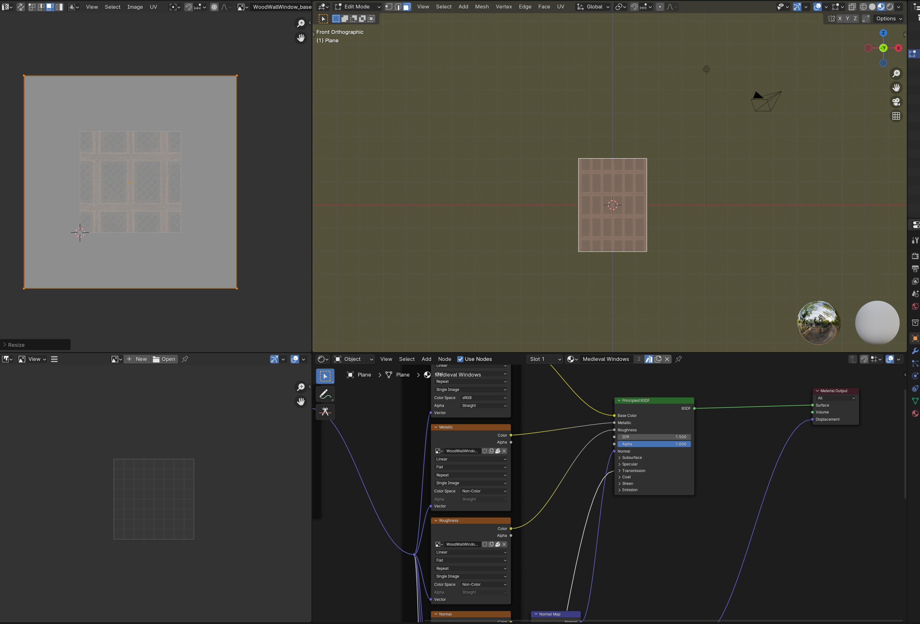Click new material copy icon beside Medieval Windows
This screenshot has height=624, width=920.
click(x=658, y=359)
